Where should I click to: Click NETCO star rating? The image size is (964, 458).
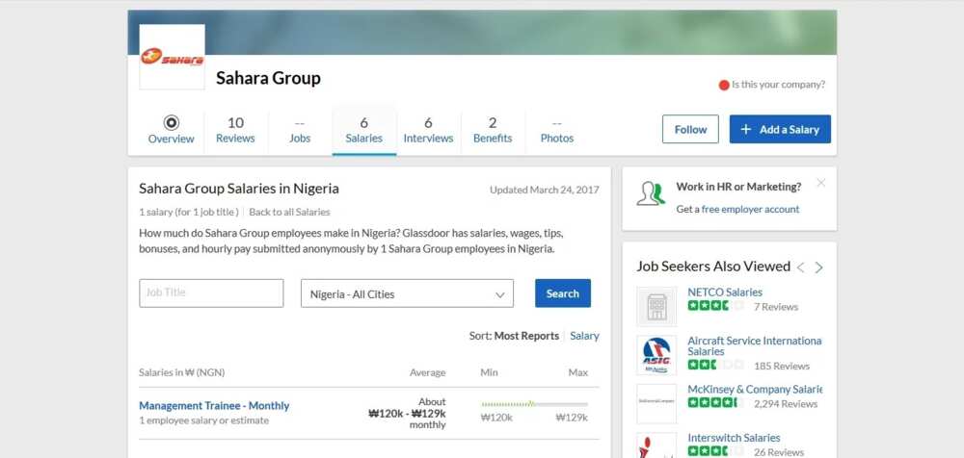click(715, 306)
